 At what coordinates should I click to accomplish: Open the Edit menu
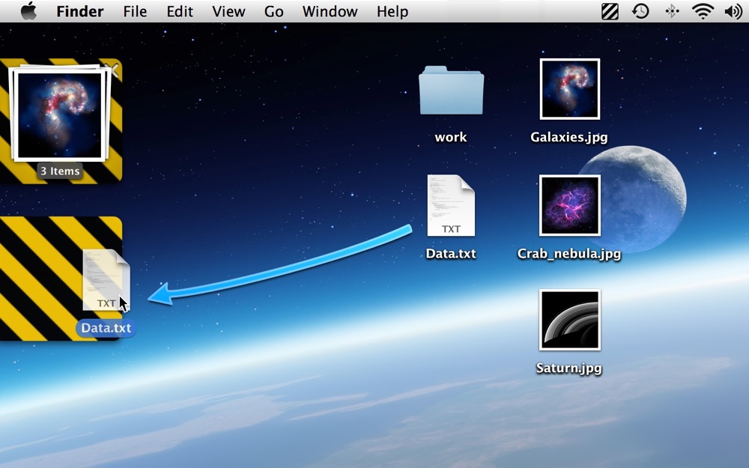(x=179, y=11)
